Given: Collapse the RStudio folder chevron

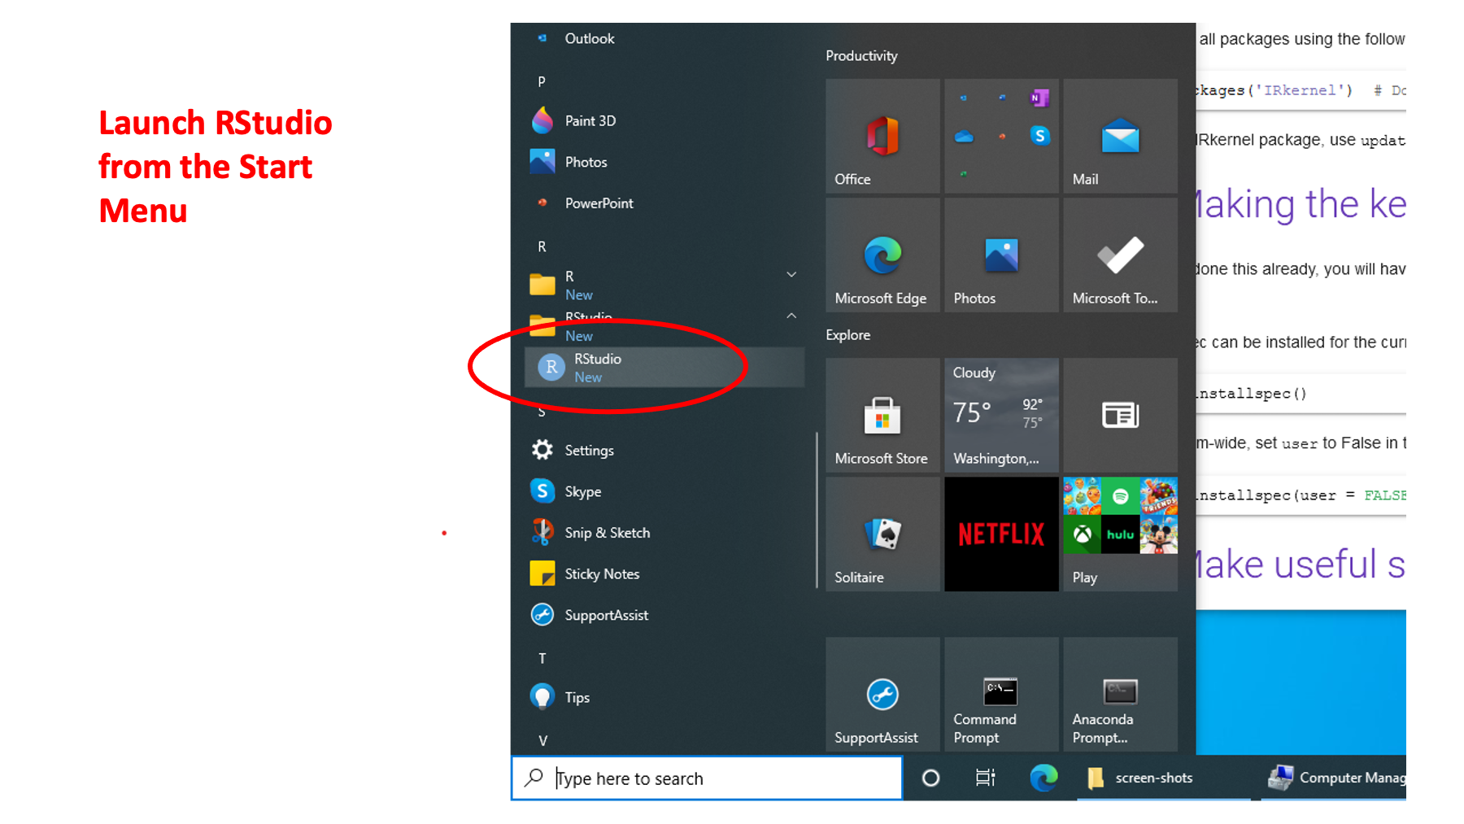Looking at the screenshot, I should [x=791, y=316].
